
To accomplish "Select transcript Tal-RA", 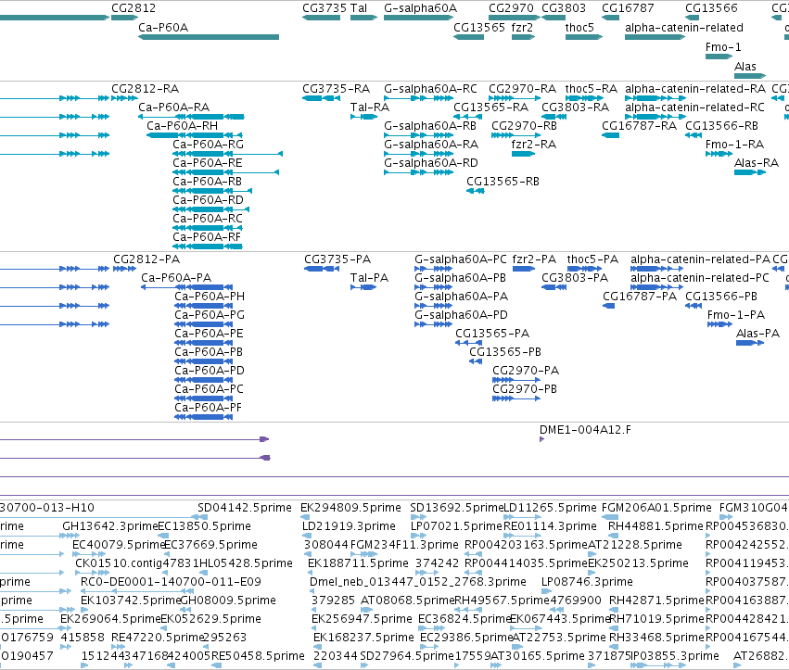I will (370, 107).
